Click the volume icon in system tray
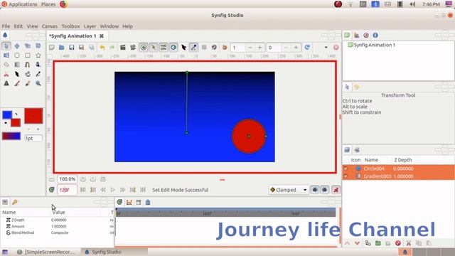The image size is (455, 256). (x=412, y=4)
